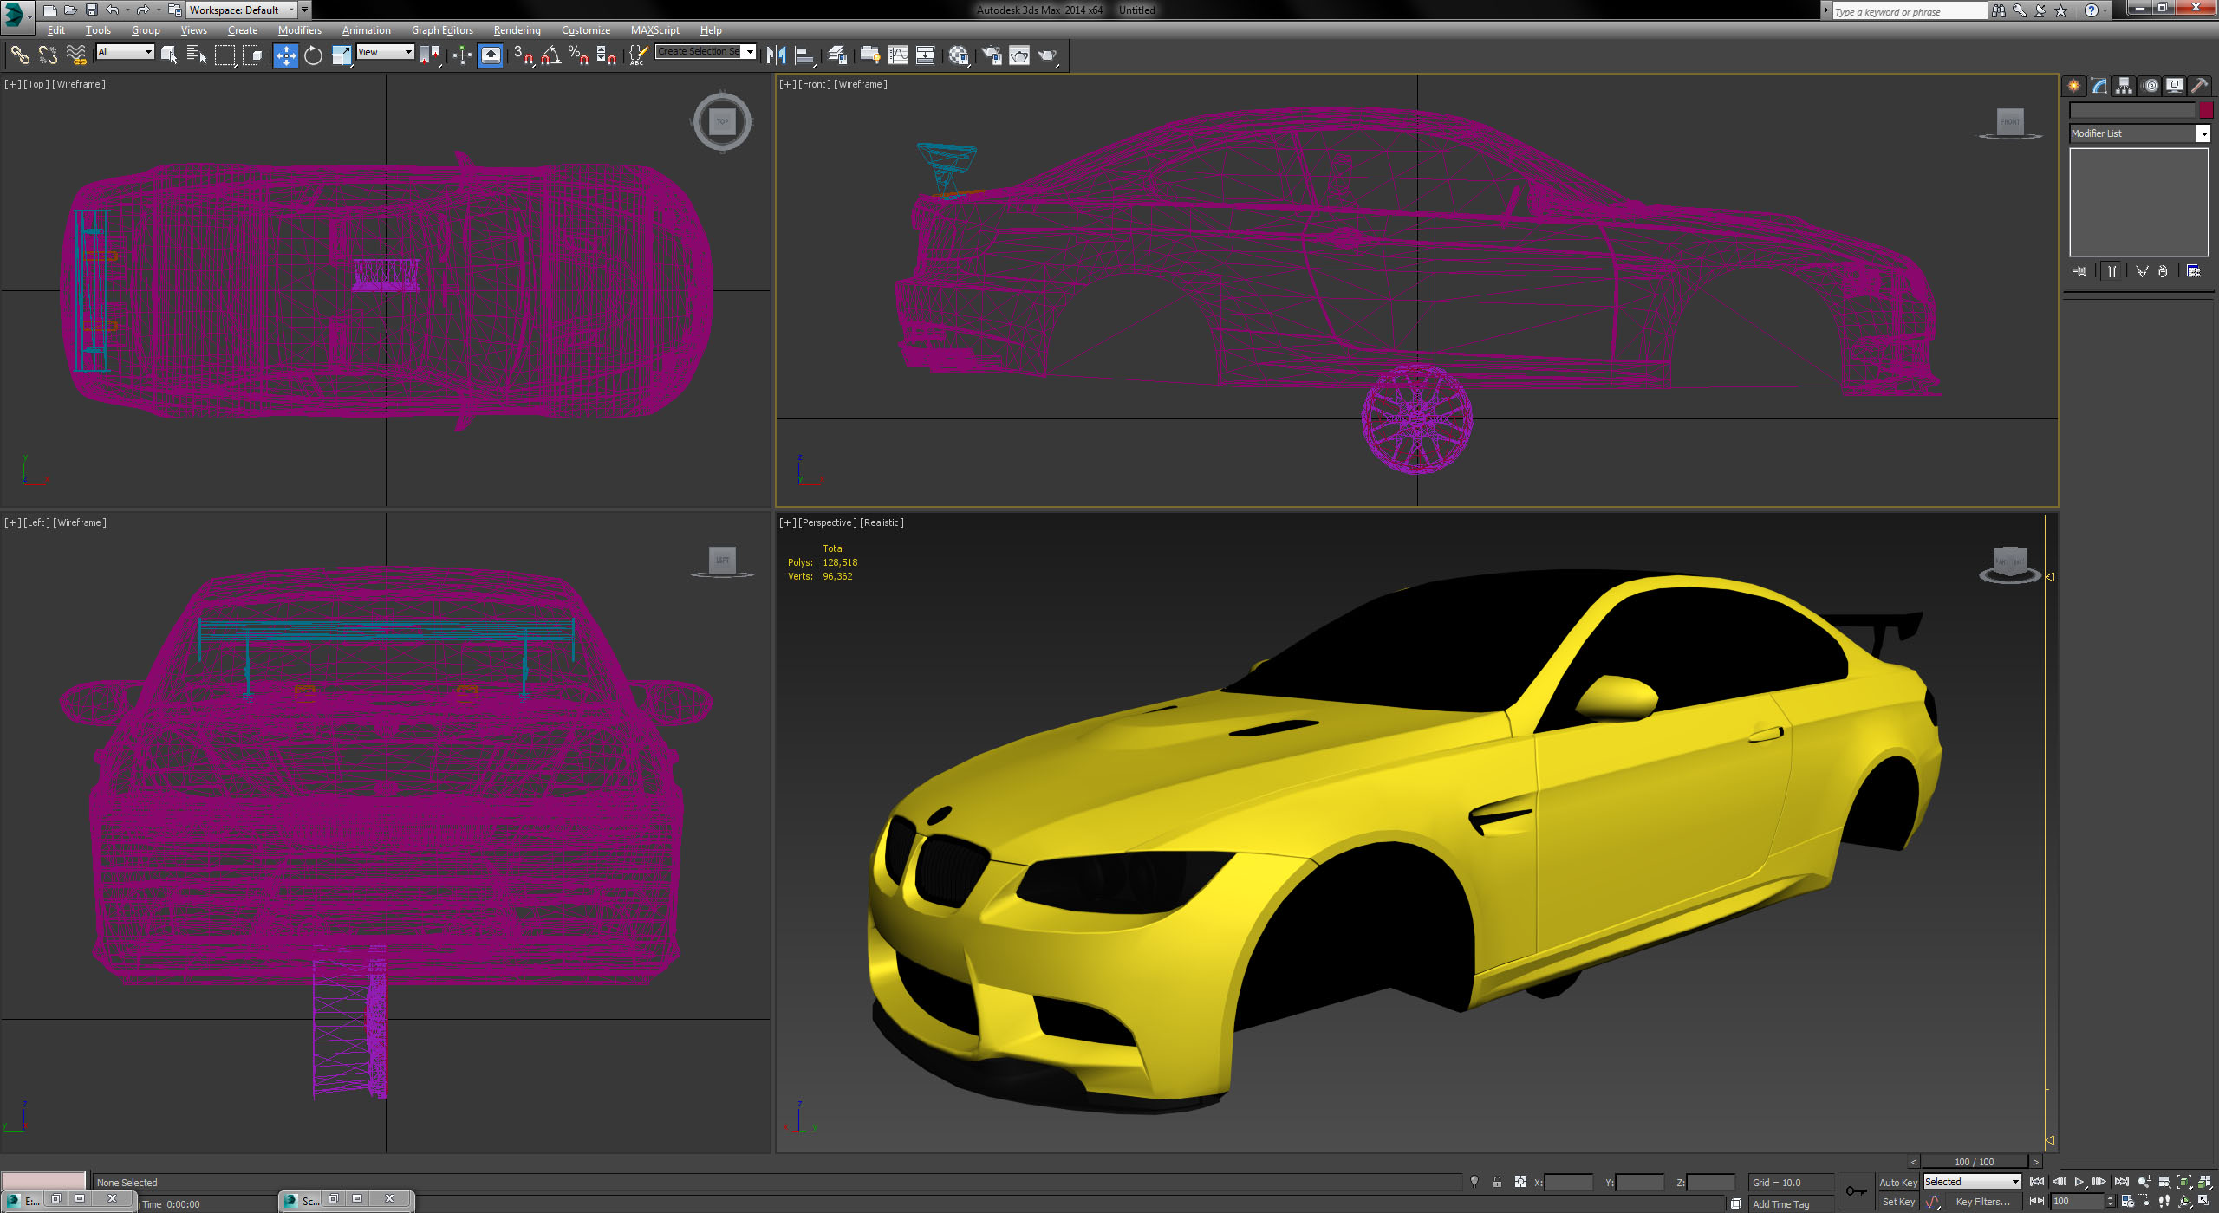Click the Select and Link icon
The image size is (2219, 1213).
click(x=19, y=55)
